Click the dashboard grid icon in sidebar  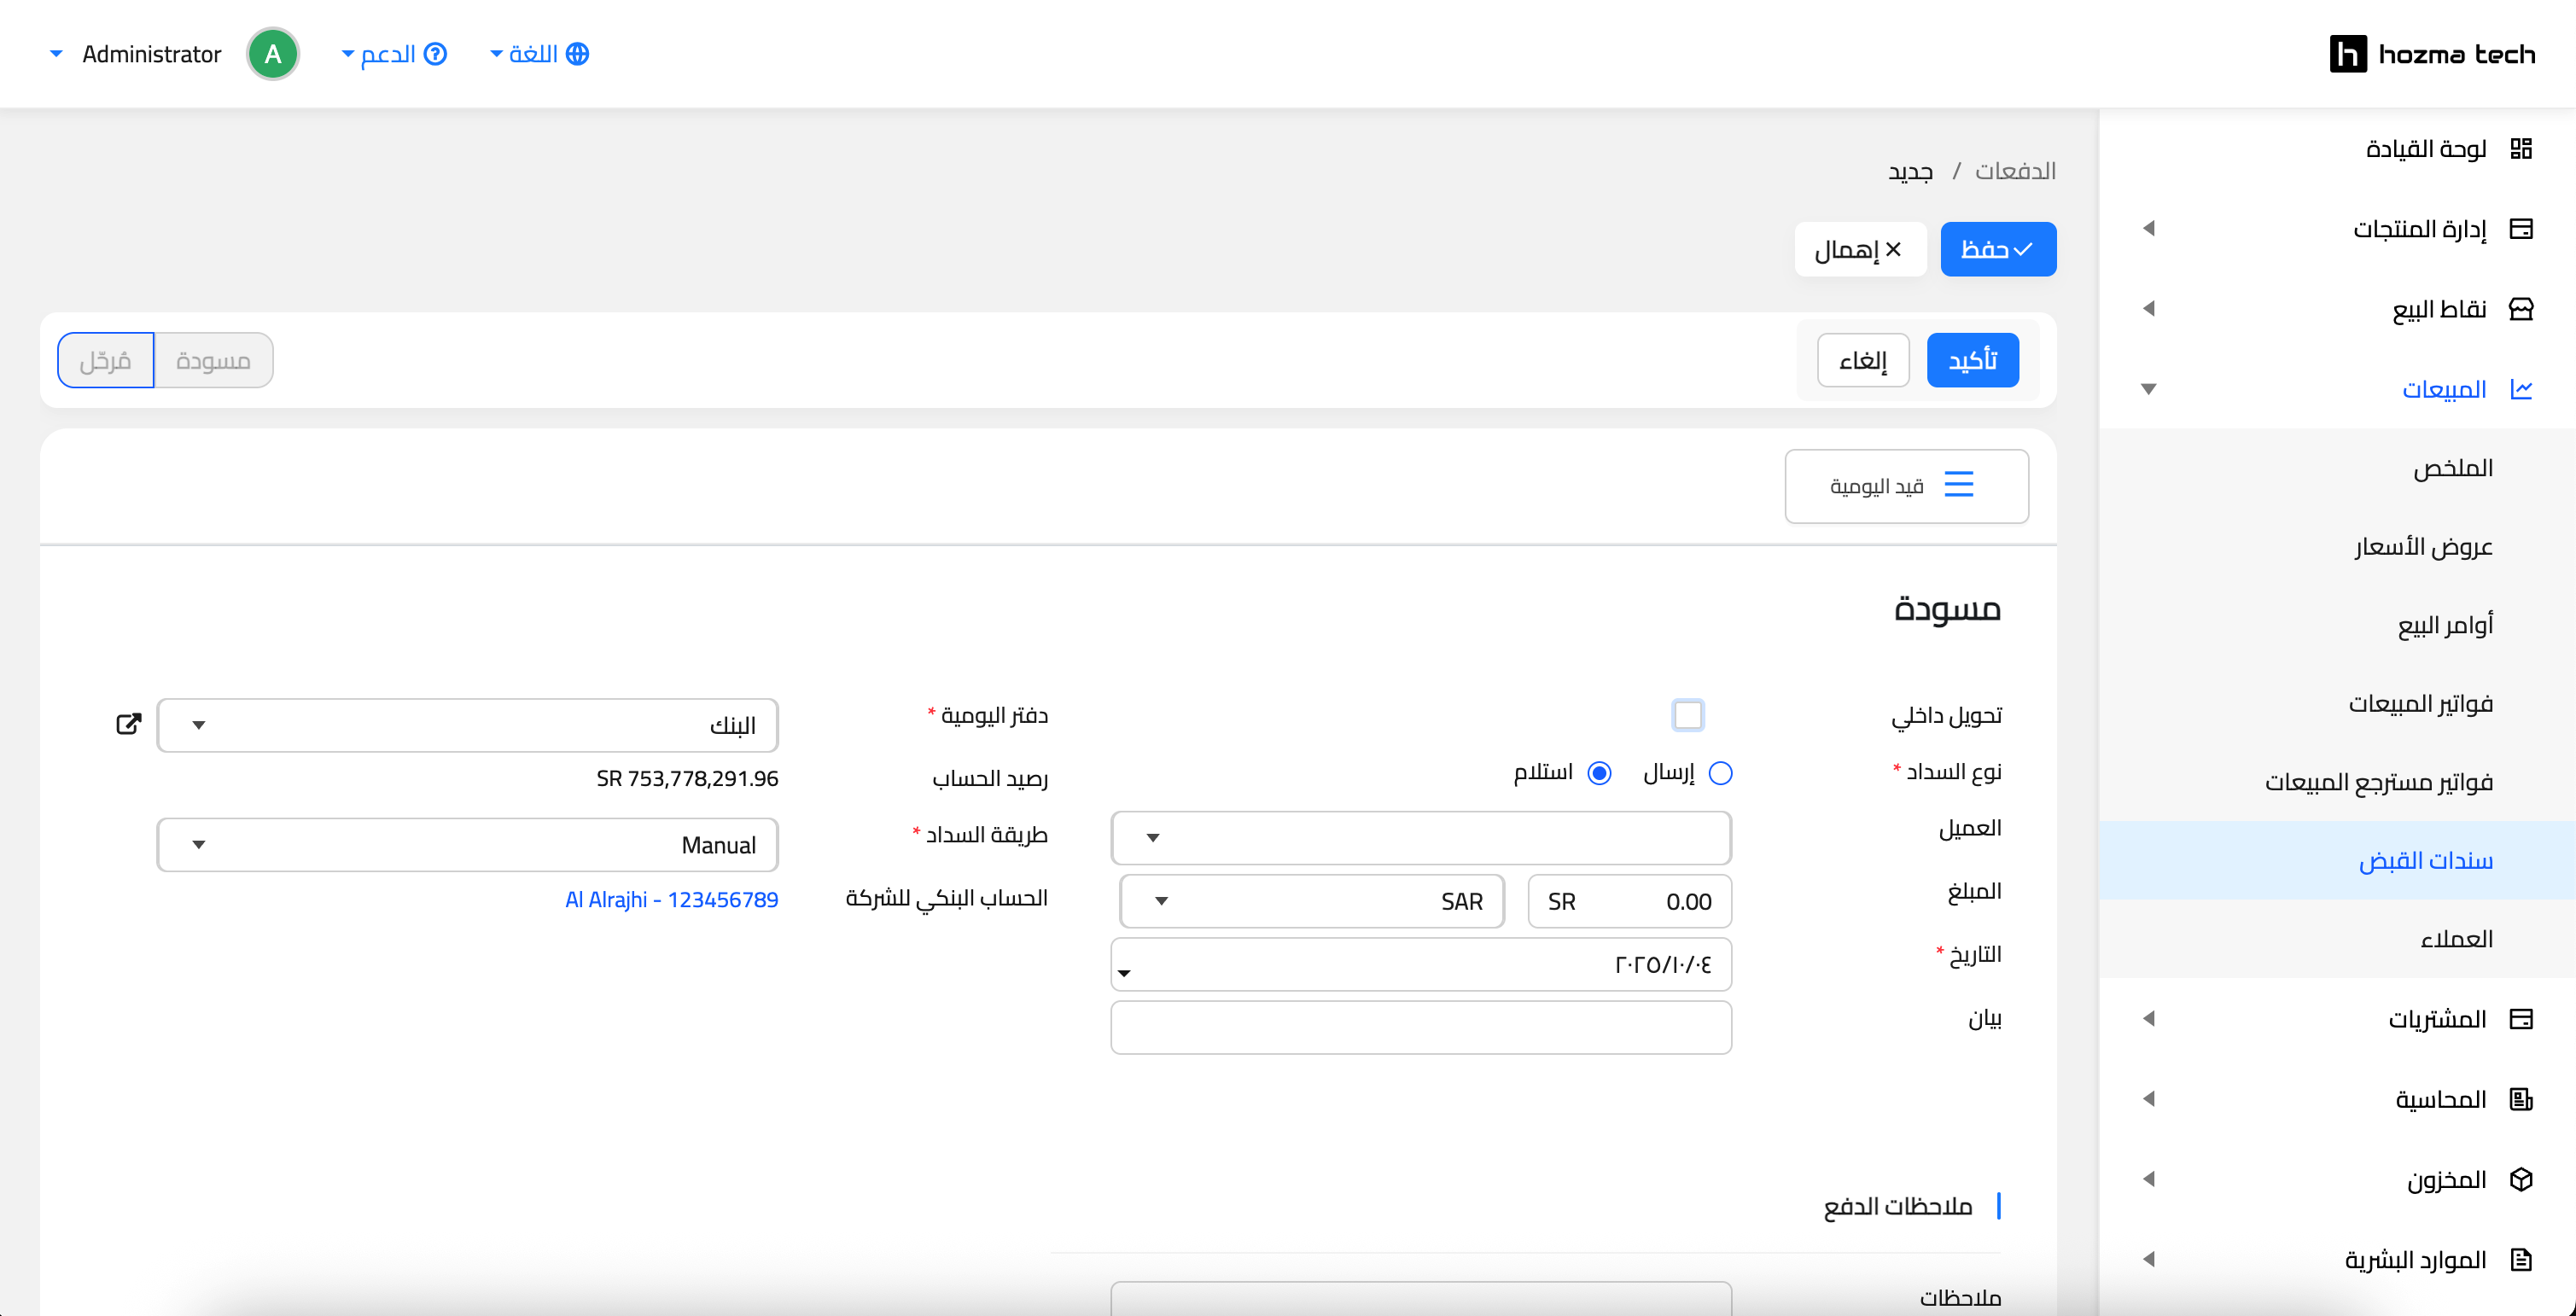tap(2520, 149)
